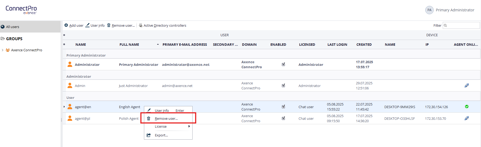Click the Remove user trash icon in toolbar

(109, 25)
